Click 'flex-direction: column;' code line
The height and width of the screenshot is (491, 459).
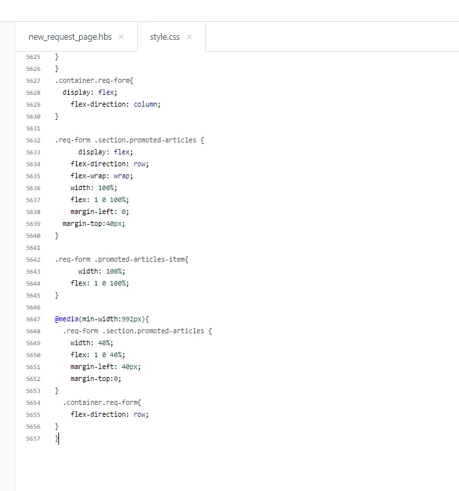click(x=115, y=104)
